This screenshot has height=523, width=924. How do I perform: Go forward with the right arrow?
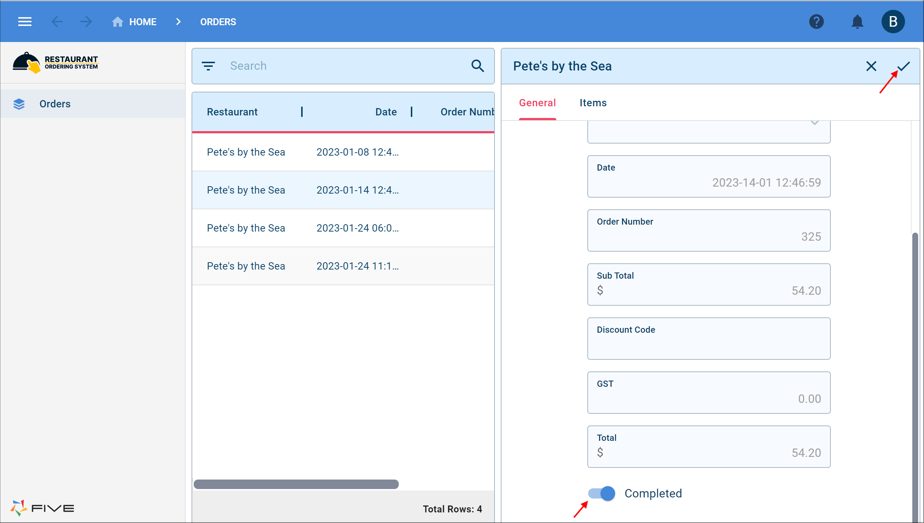tap(86, 22)
